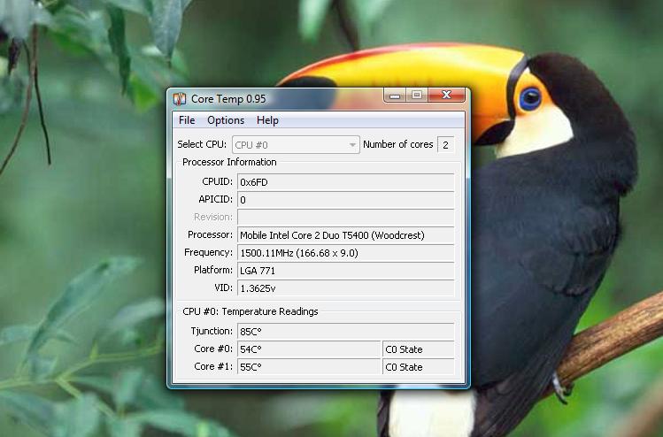
Task: Click the CPUID field showing 0x6FD
Action: point(345,182)
